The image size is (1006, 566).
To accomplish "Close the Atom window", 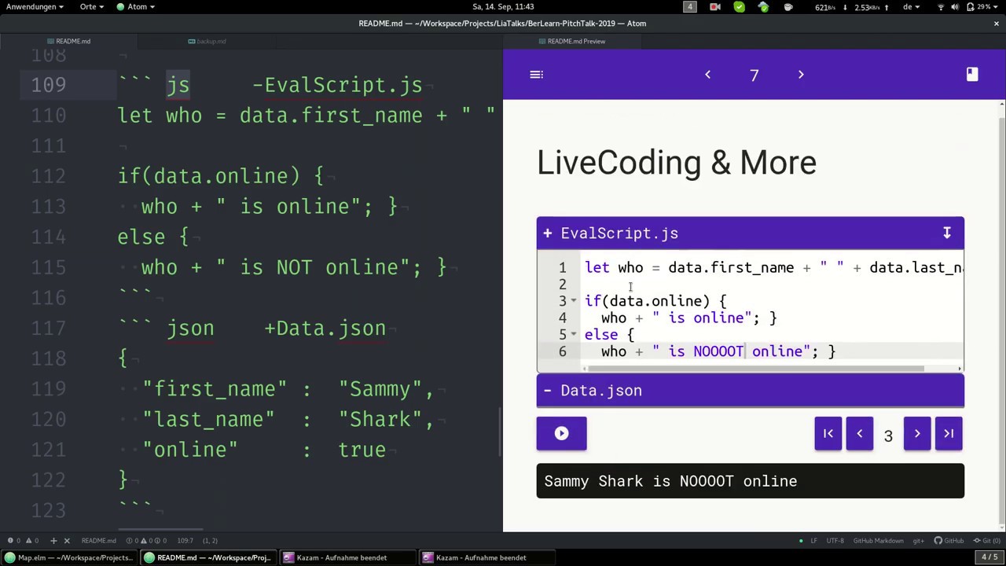I will 997,24.
